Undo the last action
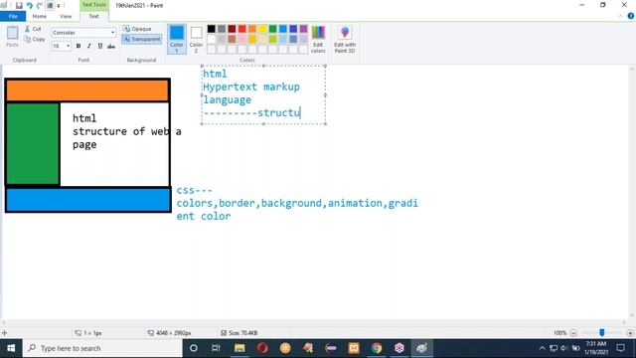Viewport: 636px width, 358px height. click(29, 5)
